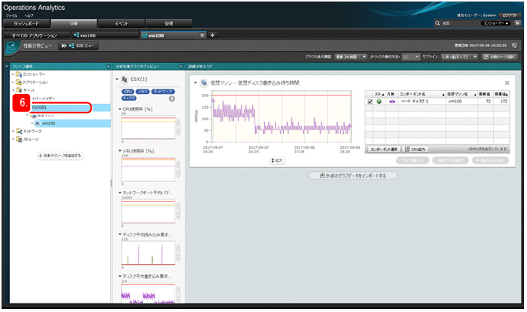
Task: Click the green status icon in component row
Action: 379,101
